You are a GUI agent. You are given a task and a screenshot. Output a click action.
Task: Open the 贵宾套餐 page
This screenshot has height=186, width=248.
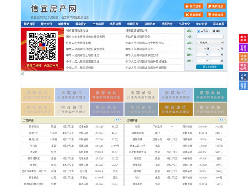point(194,15)
